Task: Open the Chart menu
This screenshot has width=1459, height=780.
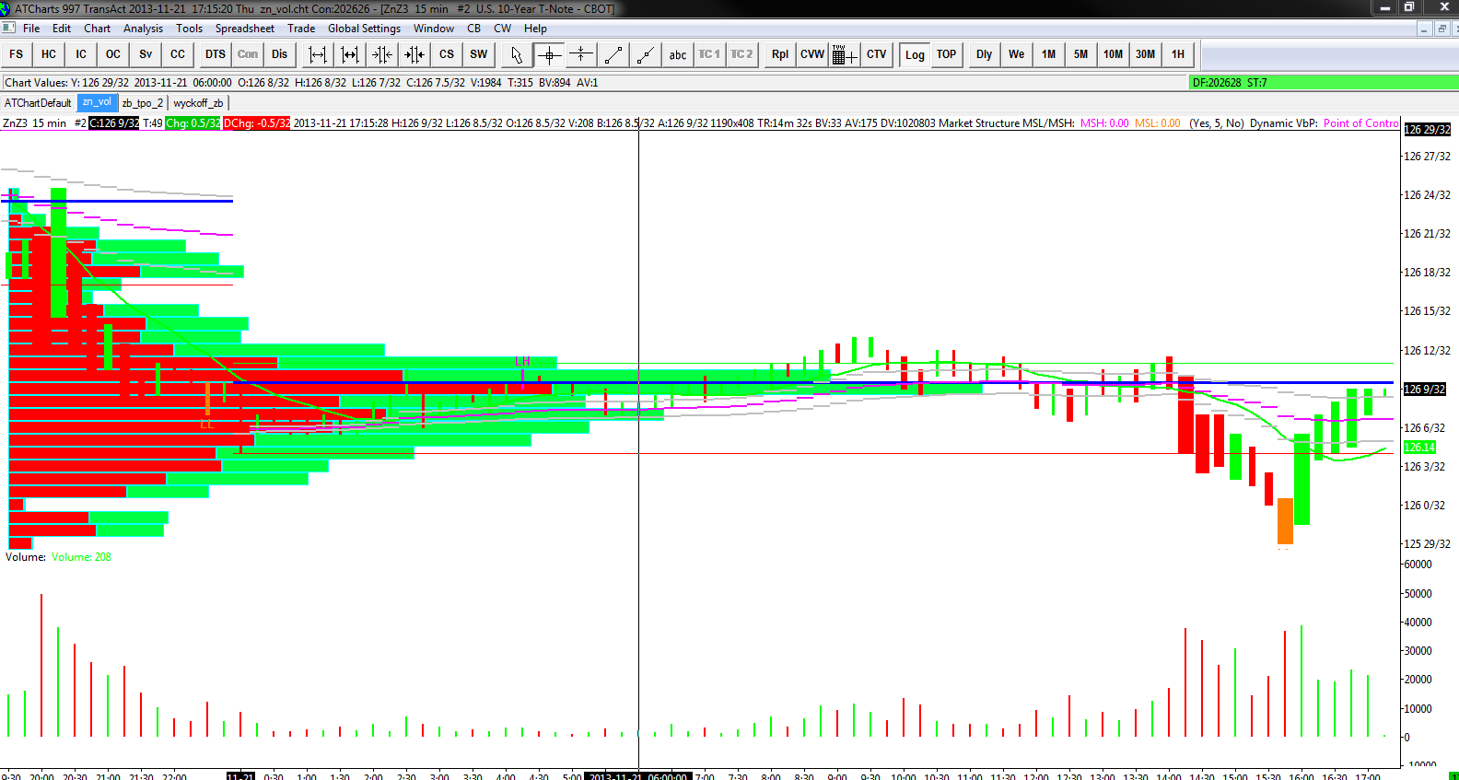Action: [x=98, y=29]
